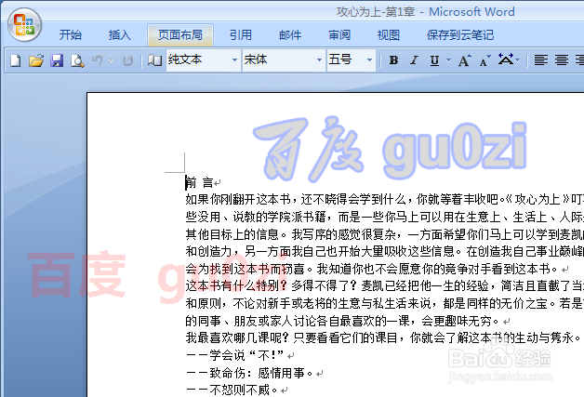Redo the last action
The width and height of the screenshot is (584, 397).
[x=127, y=60]
